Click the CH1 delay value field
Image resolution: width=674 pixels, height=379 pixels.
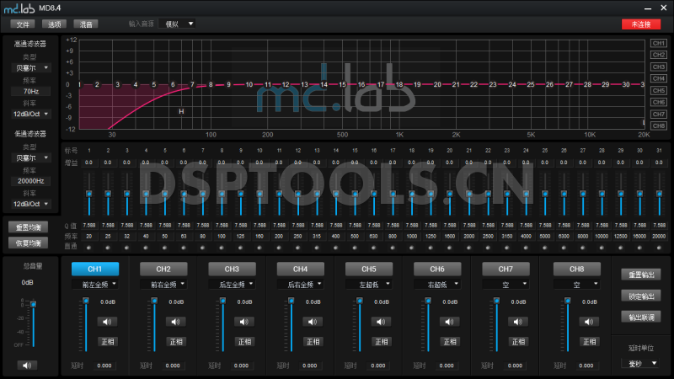[104, 366]
